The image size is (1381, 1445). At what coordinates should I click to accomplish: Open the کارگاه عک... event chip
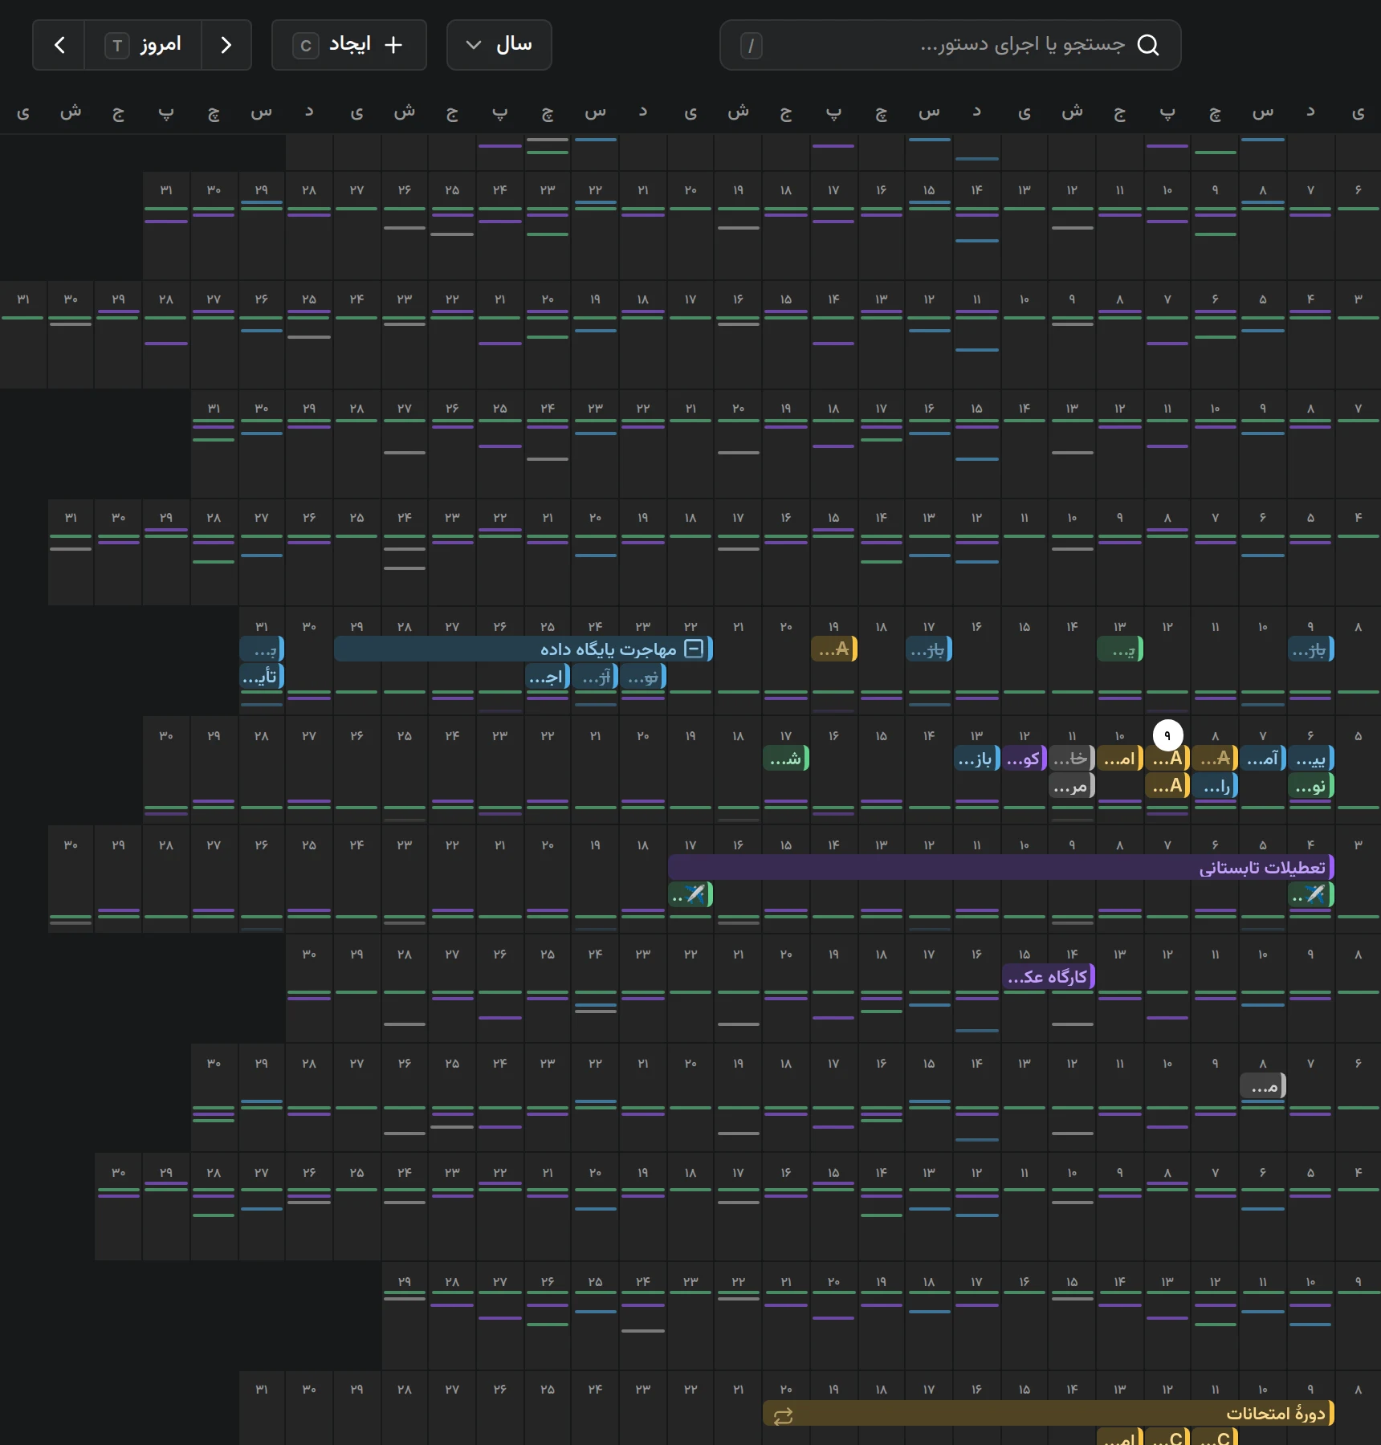click(1049, 976)
